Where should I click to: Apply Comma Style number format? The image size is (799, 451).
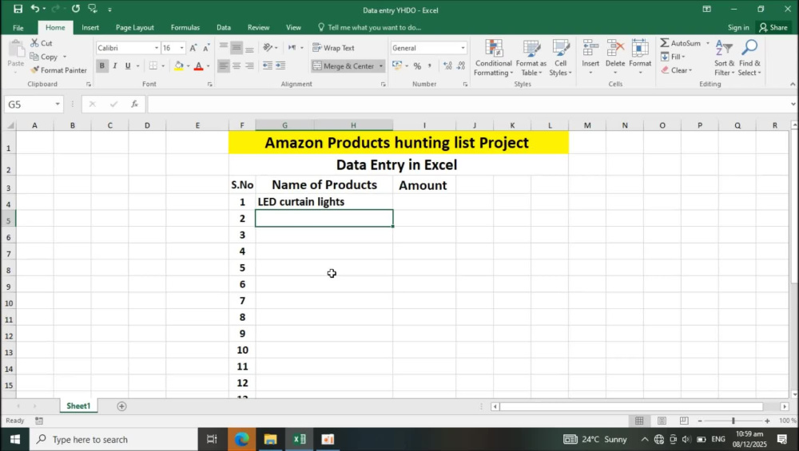pyautogui.click(x=430, y=65)
